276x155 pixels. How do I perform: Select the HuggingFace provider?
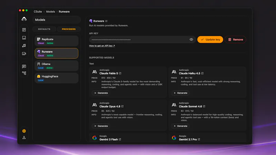click(57, 78)
